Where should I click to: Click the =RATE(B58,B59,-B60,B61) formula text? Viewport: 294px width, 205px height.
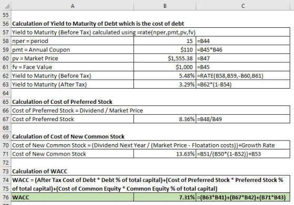point(230,76)
